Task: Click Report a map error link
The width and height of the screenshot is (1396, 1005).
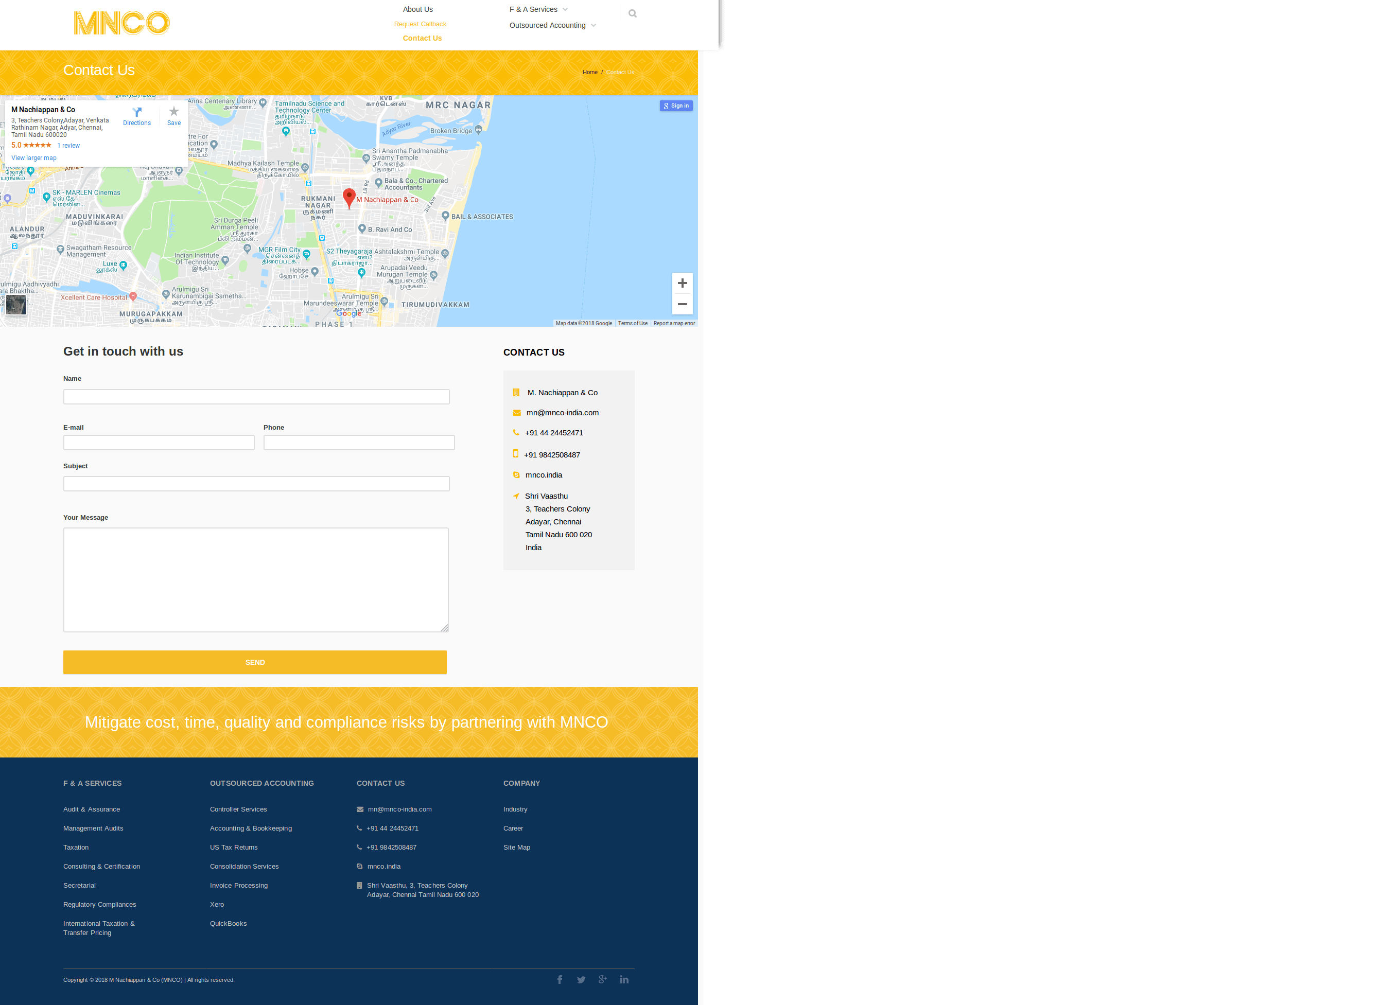Action: (674, 323)
